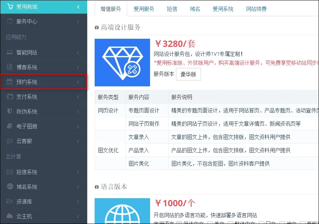This screenshot has width=319, height=224.
Task: Click the calendar icon for 预约系统
Action: (10, 82)
